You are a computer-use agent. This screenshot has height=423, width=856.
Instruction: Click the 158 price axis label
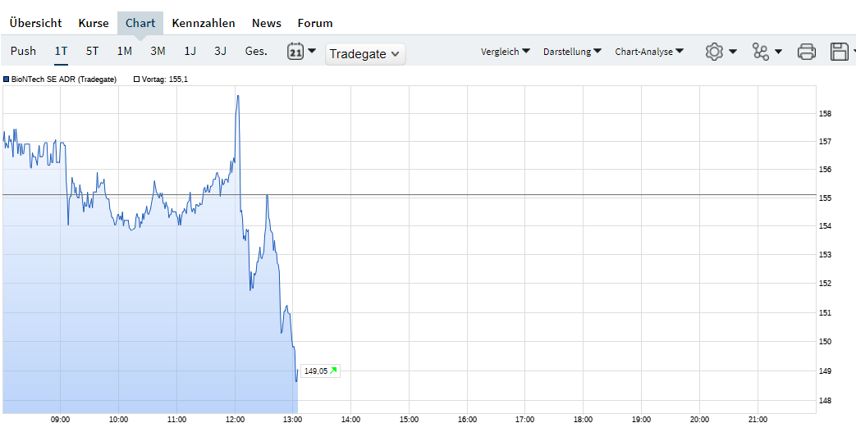pyautogui.click(x=825, y=113)
